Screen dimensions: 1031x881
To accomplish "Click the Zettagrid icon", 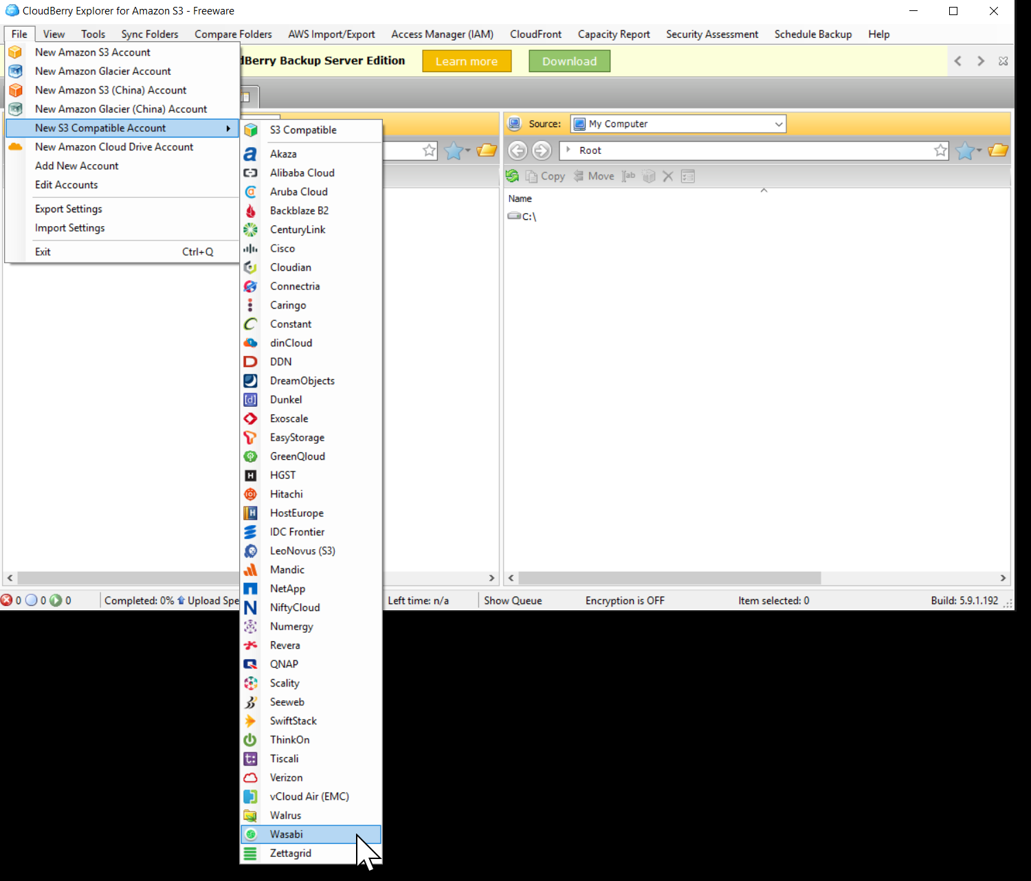I will tap(251, 854).
